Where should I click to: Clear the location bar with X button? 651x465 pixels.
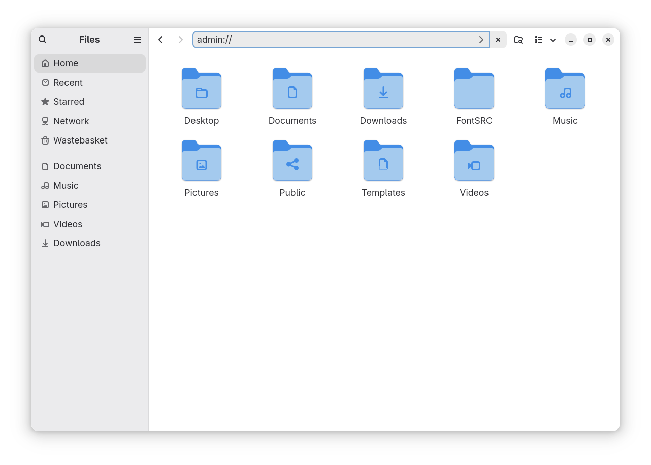[x=498, y=40]
